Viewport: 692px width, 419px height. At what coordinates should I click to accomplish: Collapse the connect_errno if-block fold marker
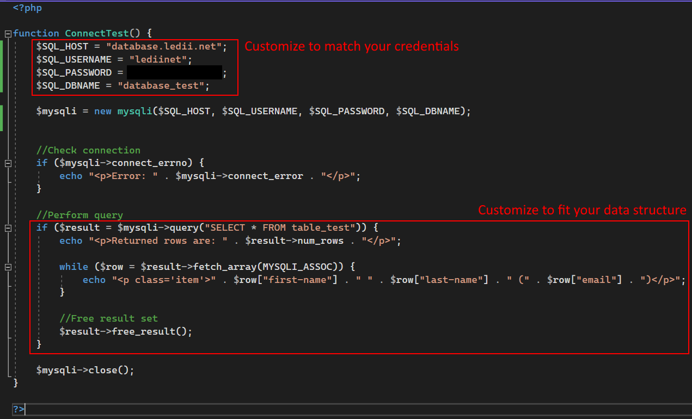coord(8,163)
